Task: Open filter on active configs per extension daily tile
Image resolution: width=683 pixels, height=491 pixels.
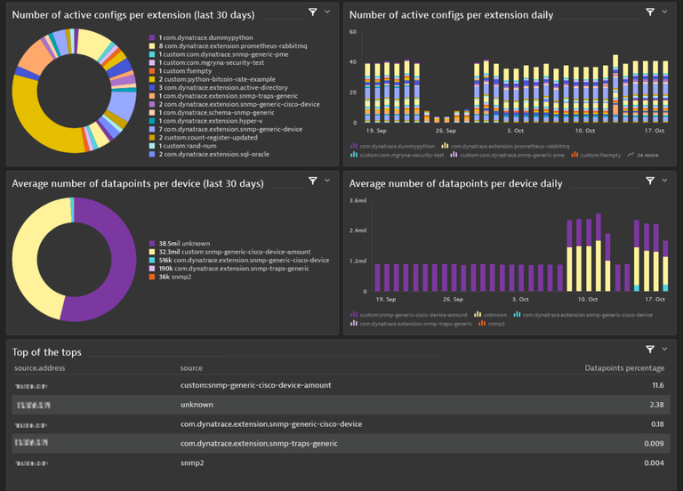Action: click(650, 12)
